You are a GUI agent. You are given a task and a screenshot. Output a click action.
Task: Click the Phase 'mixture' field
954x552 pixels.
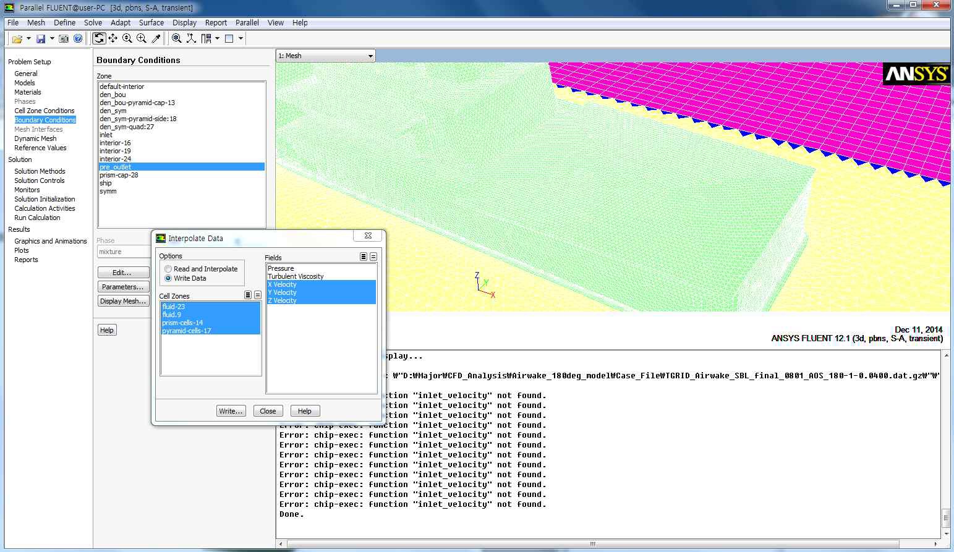124,252
